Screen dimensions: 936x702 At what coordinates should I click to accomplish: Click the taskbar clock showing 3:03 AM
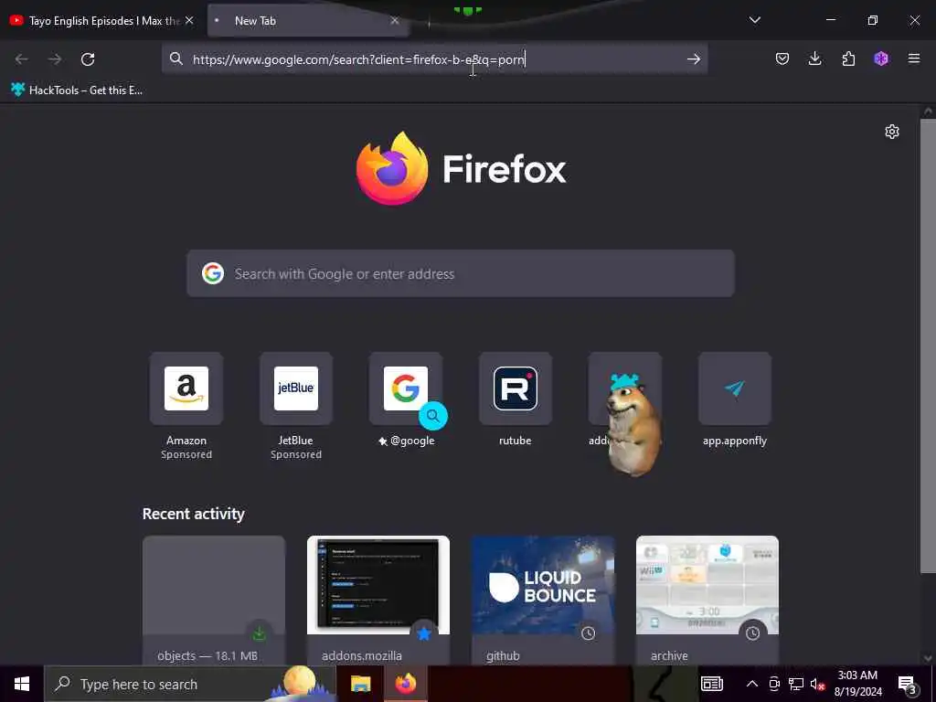click(x=857, y=684)
